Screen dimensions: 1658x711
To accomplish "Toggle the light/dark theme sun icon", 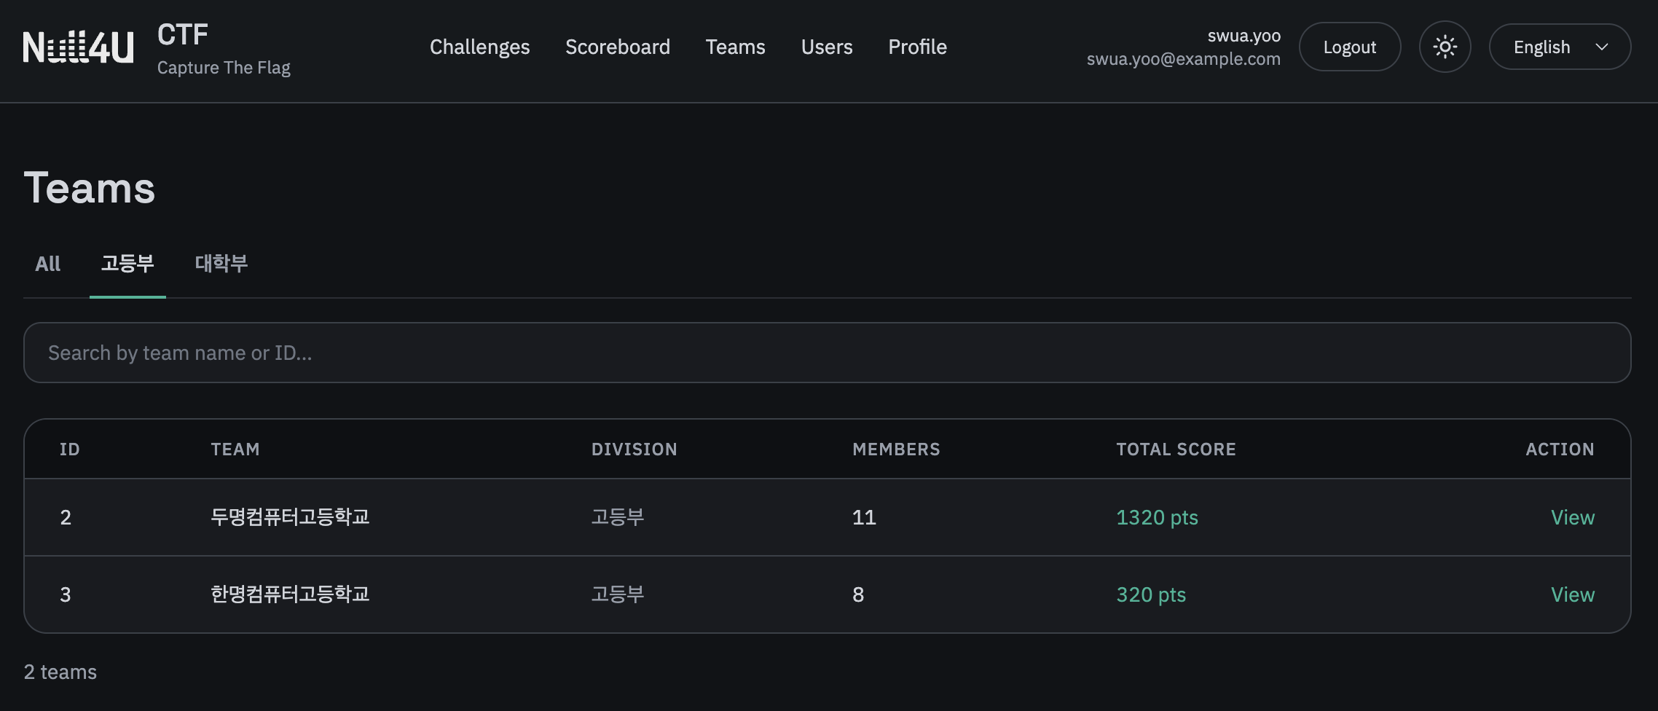I will click(1445, 47).
